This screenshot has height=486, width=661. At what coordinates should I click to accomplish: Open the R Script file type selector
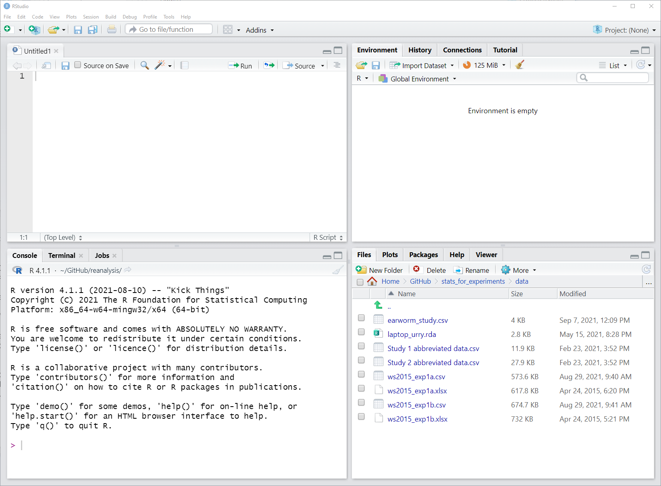(328, 237)
